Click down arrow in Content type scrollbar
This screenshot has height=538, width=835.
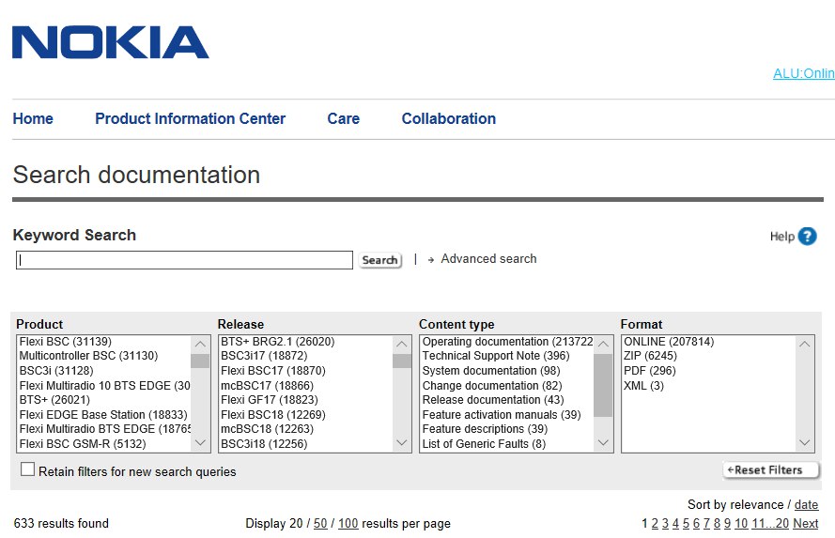coord(603,443)
